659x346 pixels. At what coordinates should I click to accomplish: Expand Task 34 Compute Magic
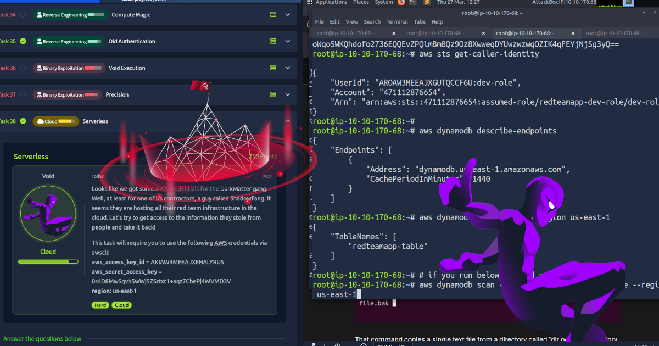point(287,15)
